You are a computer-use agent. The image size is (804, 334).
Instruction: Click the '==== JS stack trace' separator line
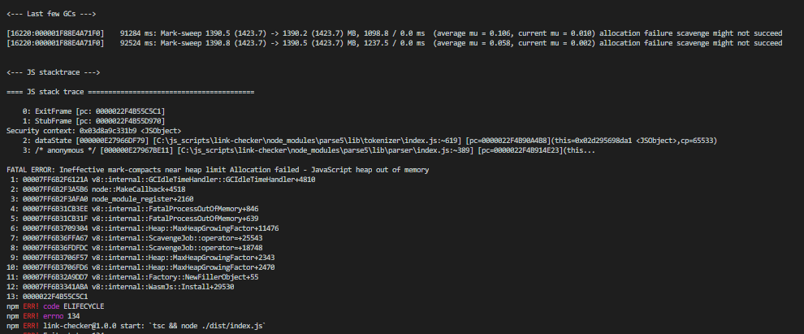pos(130,92)
